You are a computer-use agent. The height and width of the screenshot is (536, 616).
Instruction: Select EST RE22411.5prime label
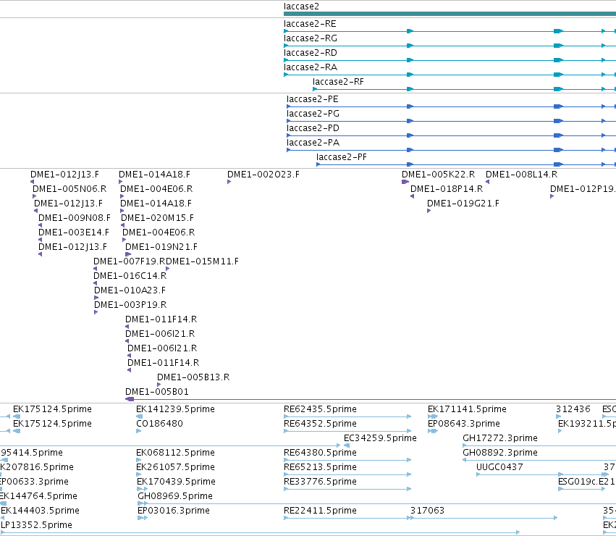pyautogui.click(x=320, y=511)
